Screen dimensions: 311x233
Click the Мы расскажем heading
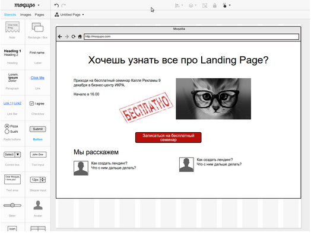point(96,152)
